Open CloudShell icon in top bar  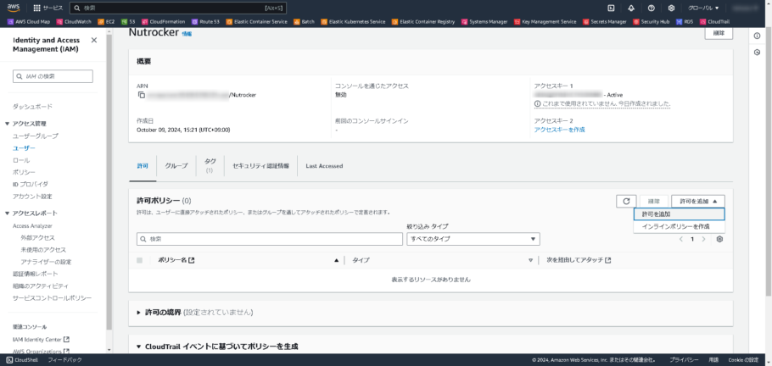(x=611, y=8)
